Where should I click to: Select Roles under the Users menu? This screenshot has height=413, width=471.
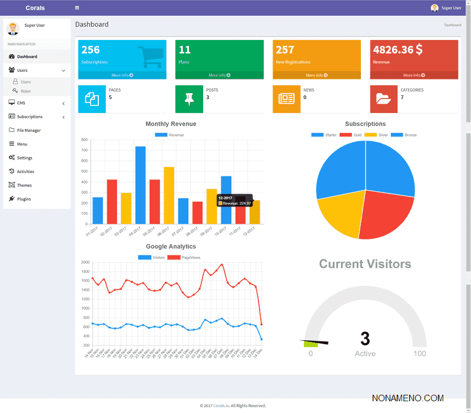pos(25,91)
